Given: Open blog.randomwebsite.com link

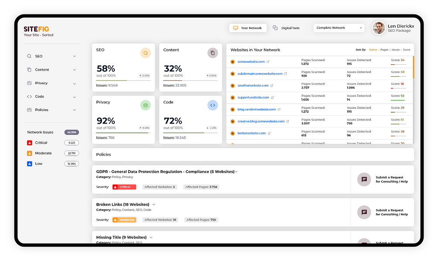Looking at the screenshot, I should pyautogui.click(x=257, y=109).
